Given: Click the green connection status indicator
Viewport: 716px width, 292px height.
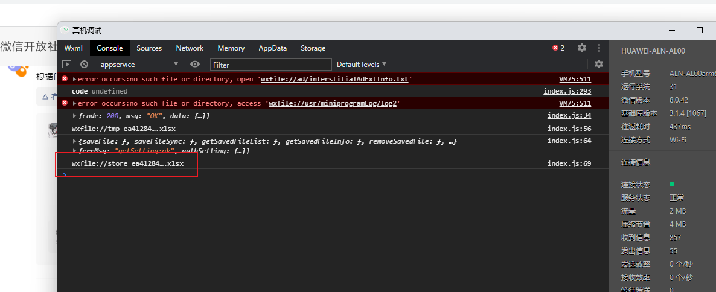Looking at the screenshot, I should 672,185.
